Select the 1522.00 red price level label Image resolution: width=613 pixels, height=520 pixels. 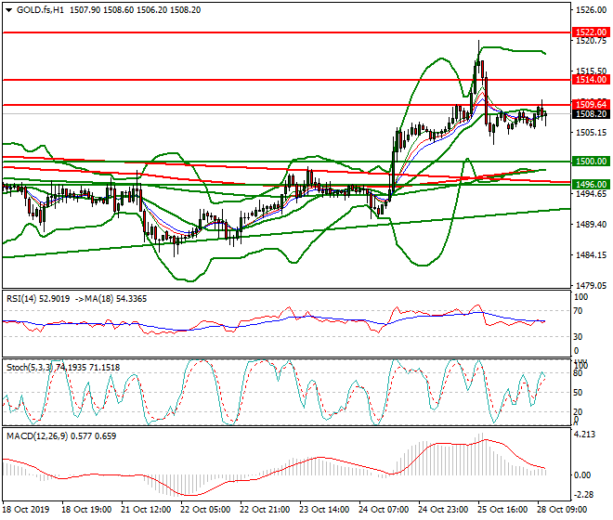click(x=591, y=32)
